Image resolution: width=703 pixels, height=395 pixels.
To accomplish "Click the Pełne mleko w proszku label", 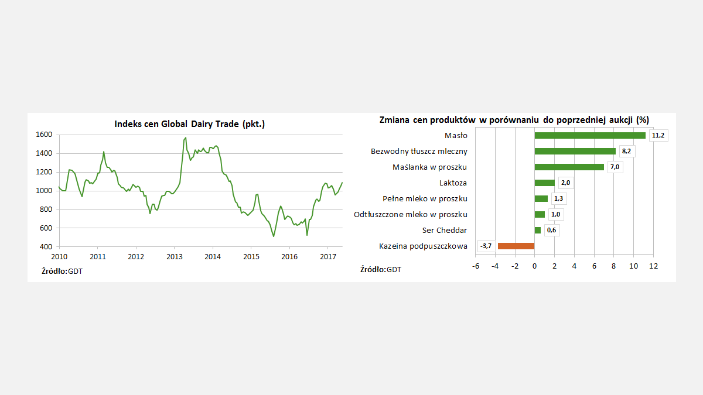I will tap(425, 199).
